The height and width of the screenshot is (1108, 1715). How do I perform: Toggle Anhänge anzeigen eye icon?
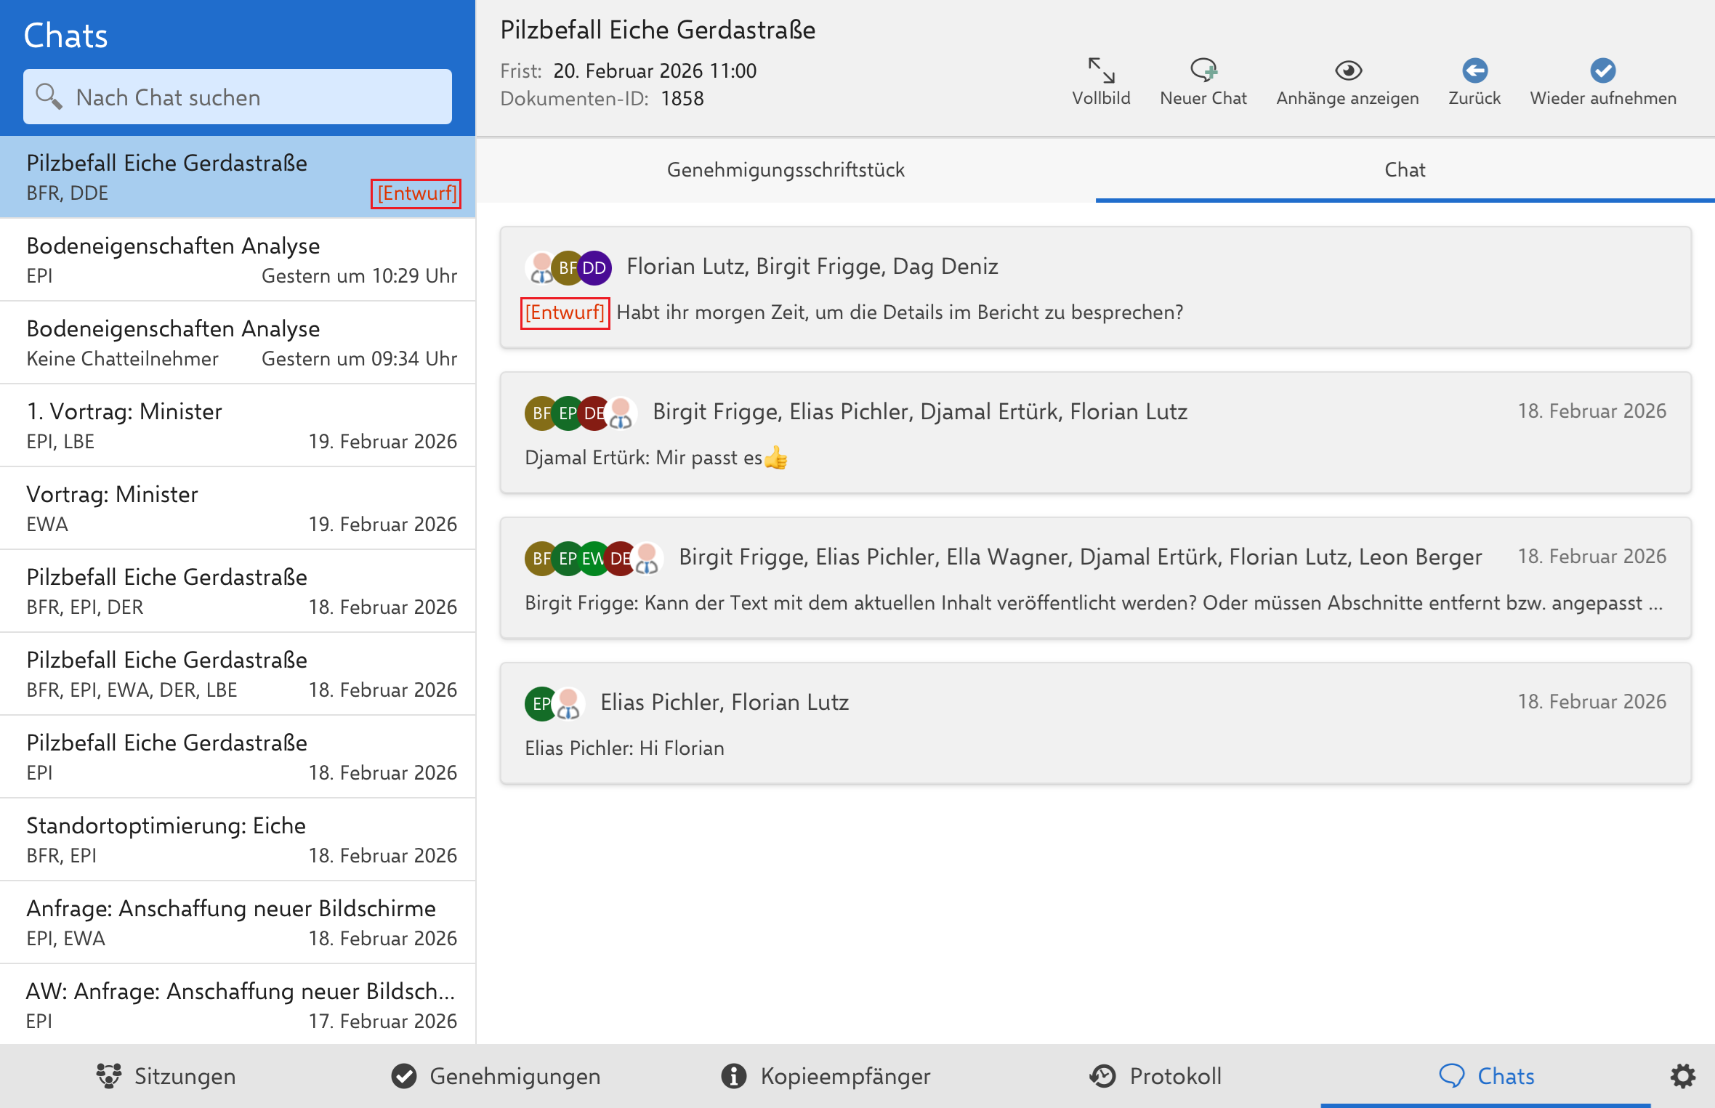pos(1348,70)
